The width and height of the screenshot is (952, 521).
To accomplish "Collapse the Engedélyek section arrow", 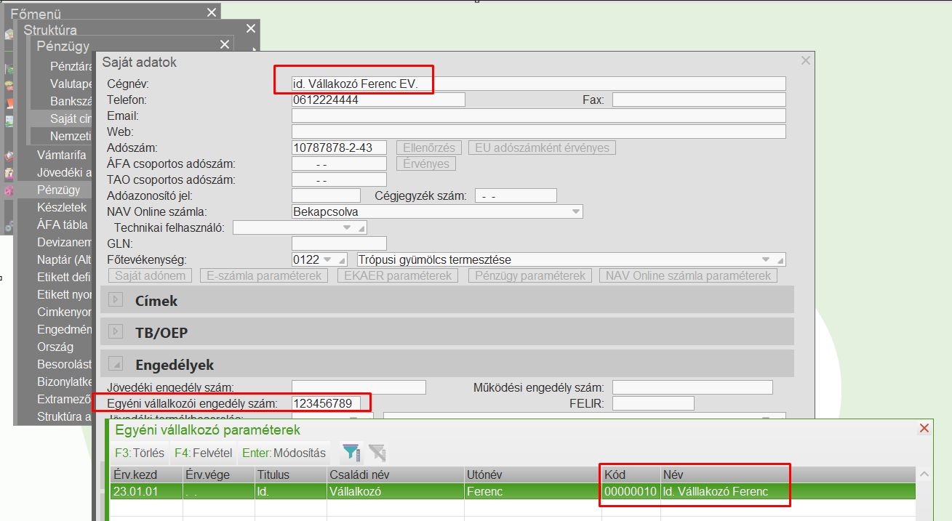I will point(116,364).
